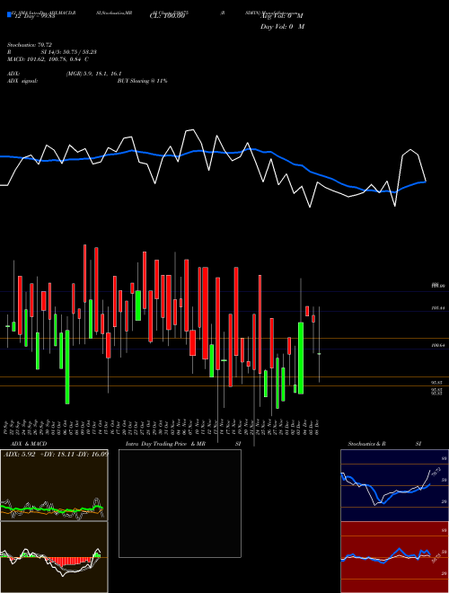Click the 'ADX signal:' label

coord(22,81)
